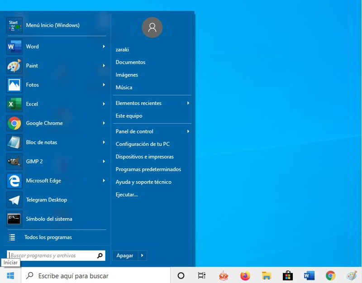Viewport: 362px width, 283px height.
Task: Launch Telegram Desktop
Action: [46, 200]
